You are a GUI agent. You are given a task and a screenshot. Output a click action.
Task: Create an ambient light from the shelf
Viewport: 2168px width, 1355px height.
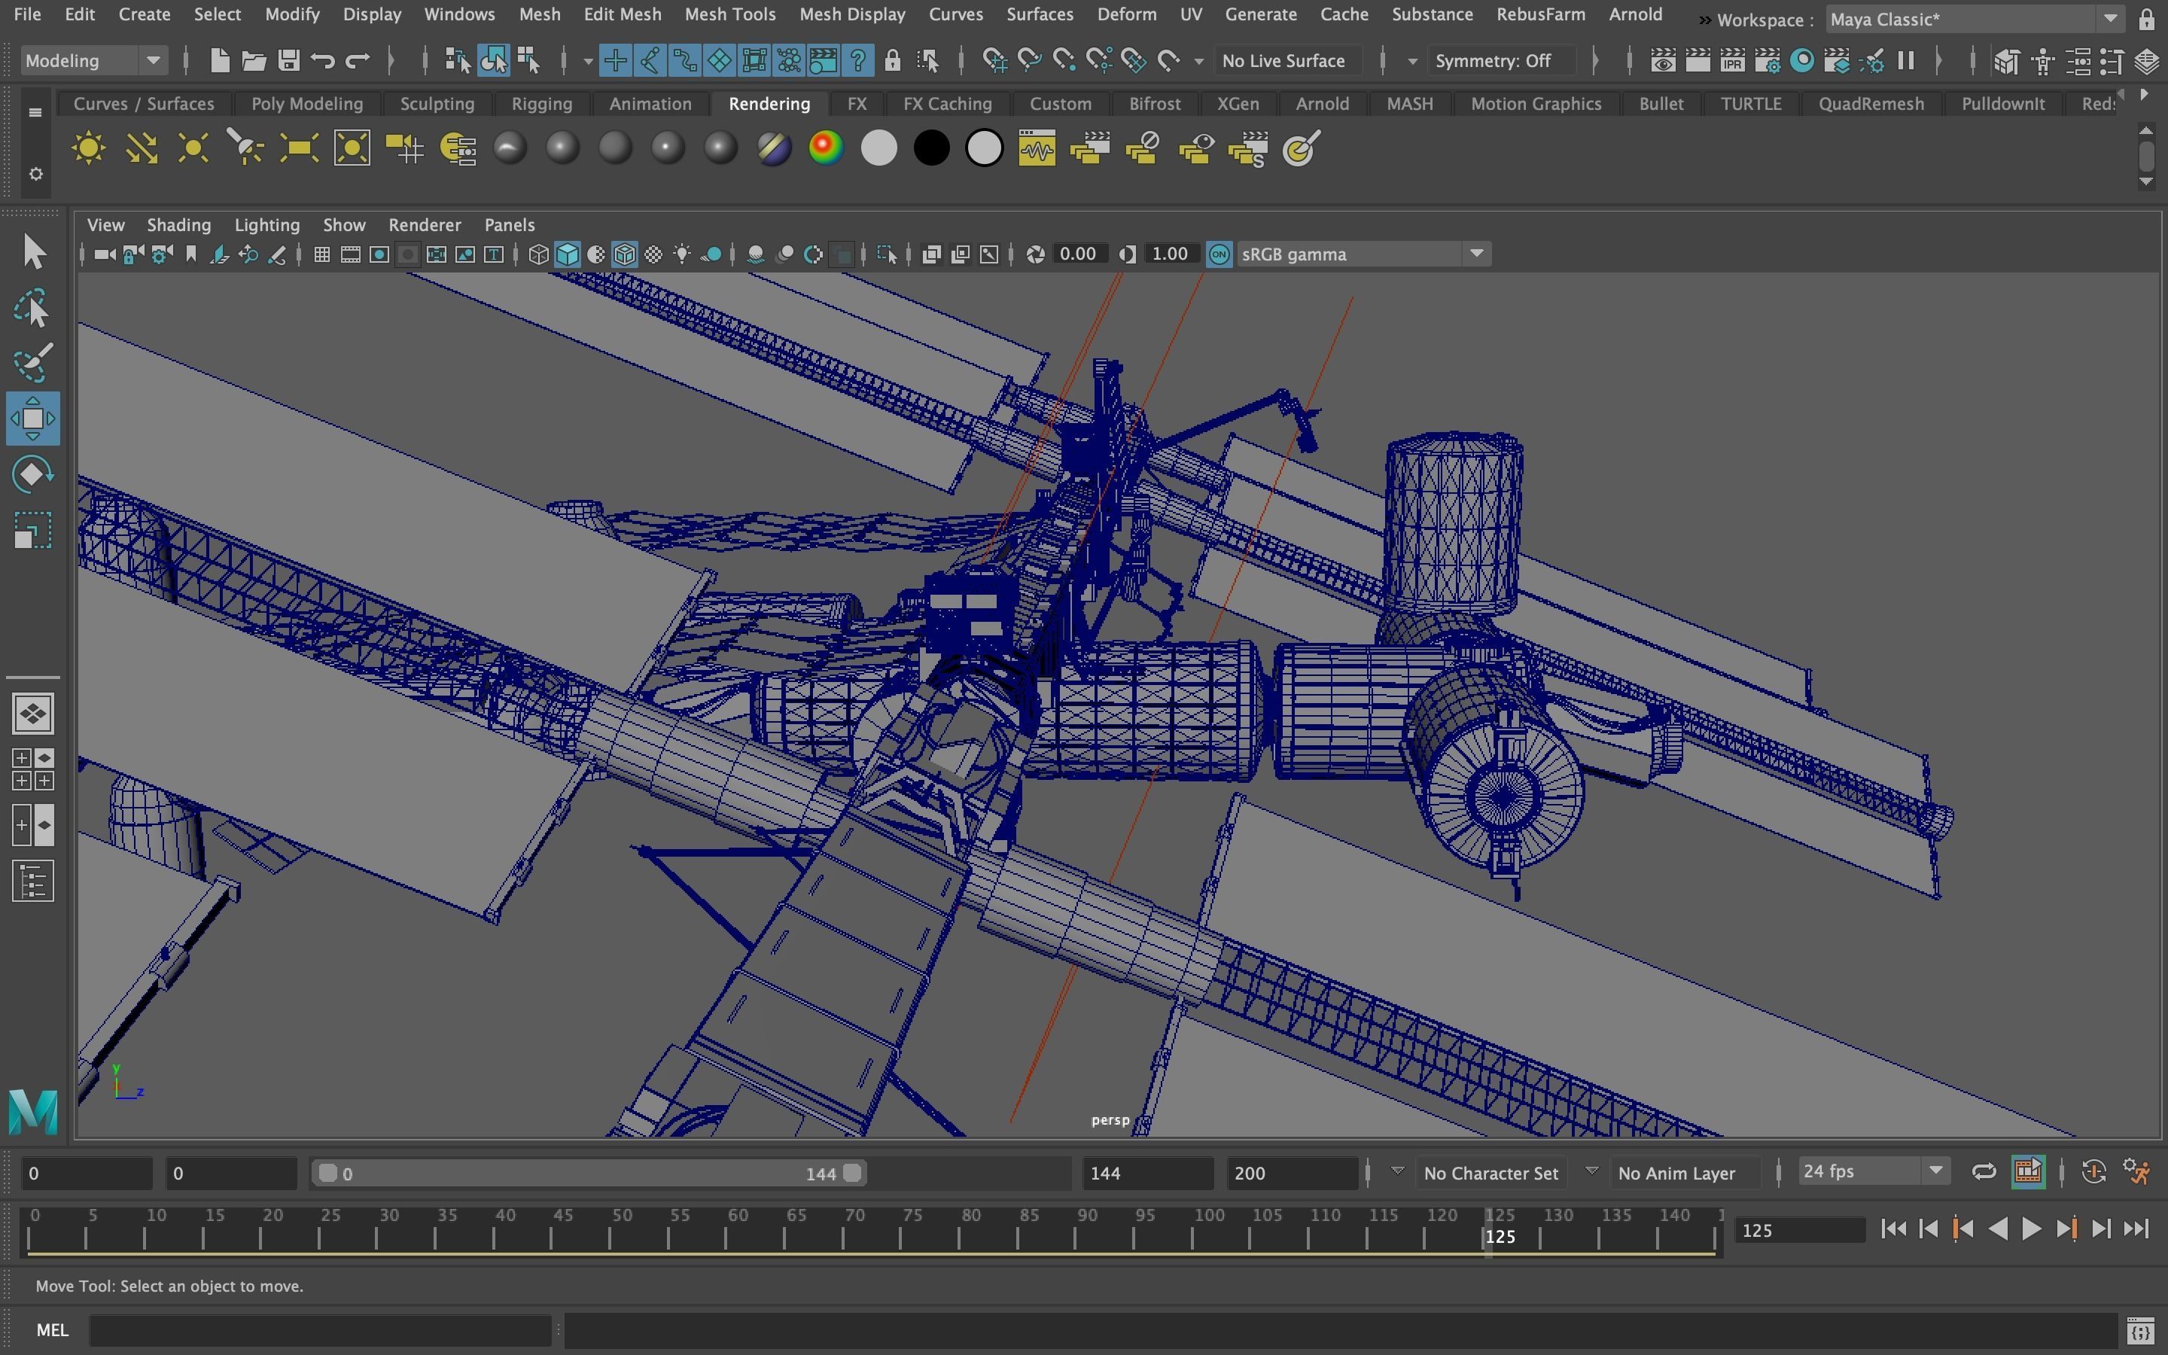pos(88,148)
